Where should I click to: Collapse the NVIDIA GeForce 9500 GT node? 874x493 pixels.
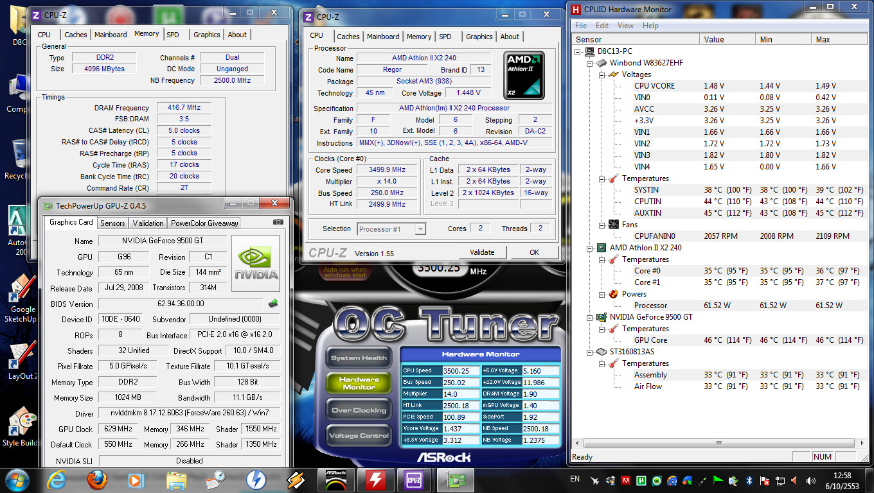coord(590,317)
